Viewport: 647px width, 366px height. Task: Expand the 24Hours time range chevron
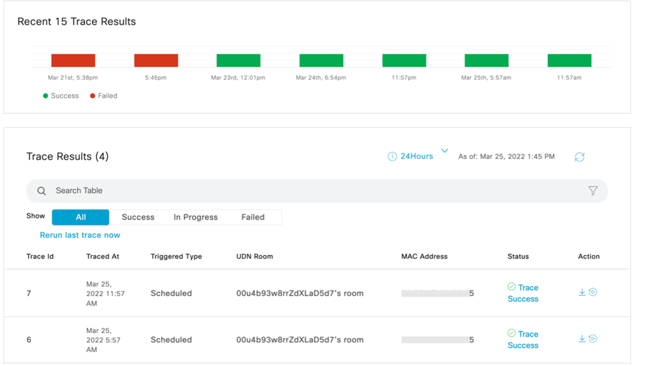point(445,151)
